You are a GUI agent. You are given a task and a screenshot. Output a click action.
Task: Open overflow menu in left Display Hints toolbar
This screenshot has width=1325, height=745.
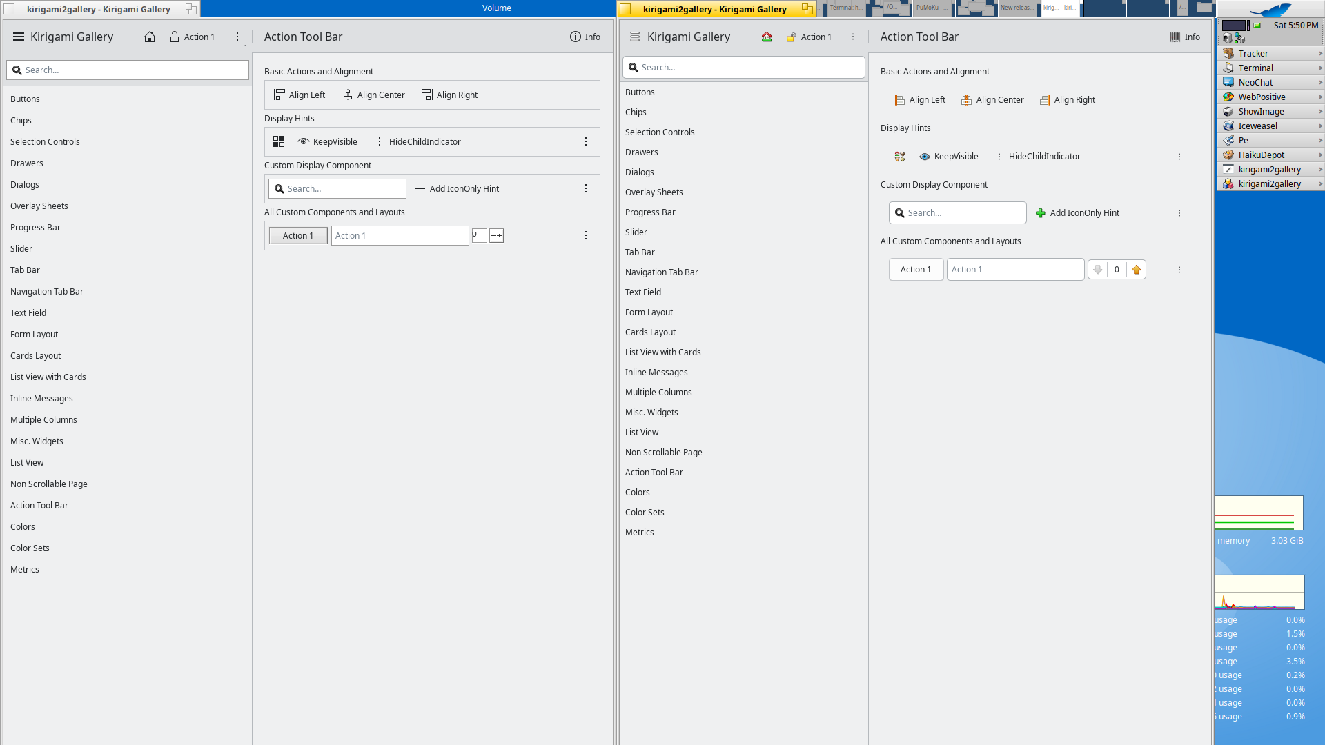tap(586, 142)
